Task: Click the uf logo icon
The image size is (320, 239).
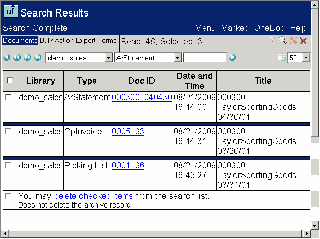Action: [x=10, y=10]
